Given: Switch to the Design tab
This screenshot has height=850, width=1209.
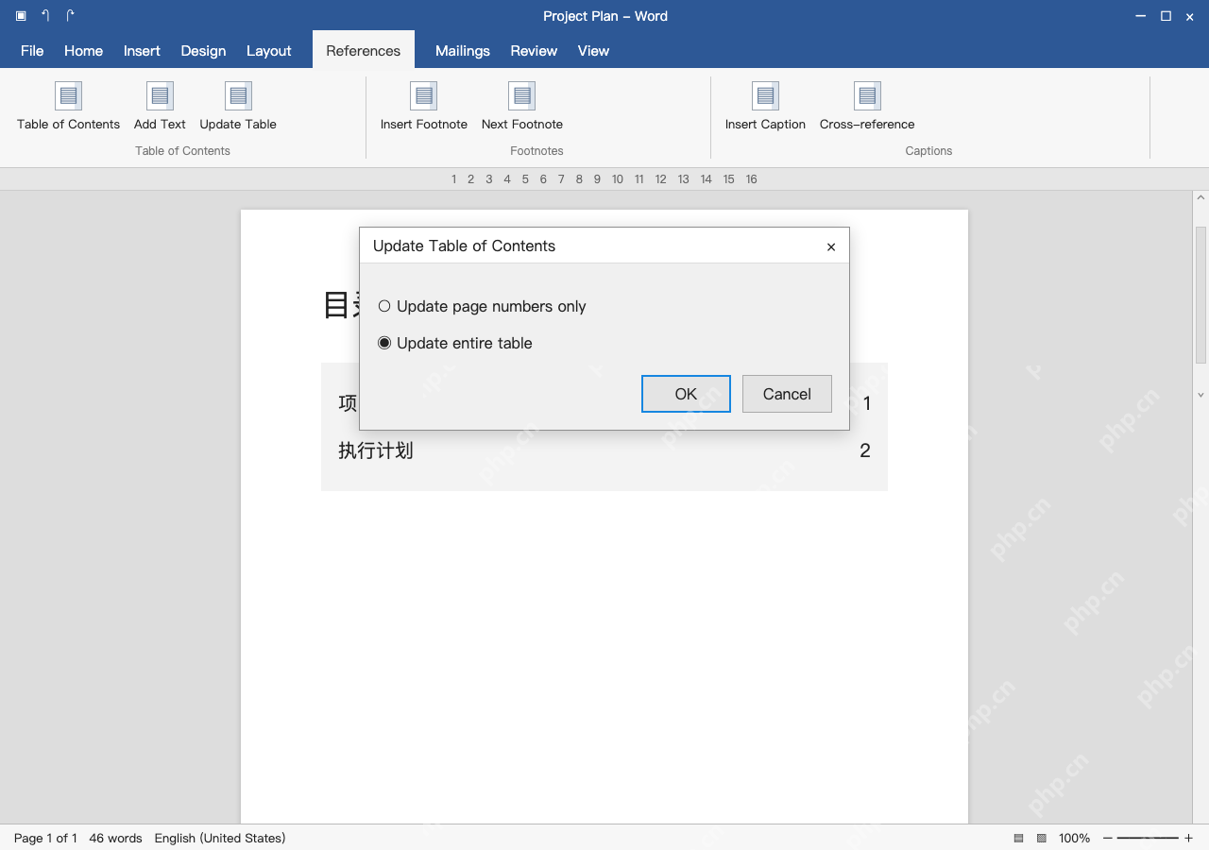Looking at the screenshot, I should (203, 51).
